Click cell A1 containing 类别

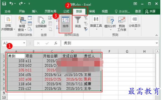[16, 56]
